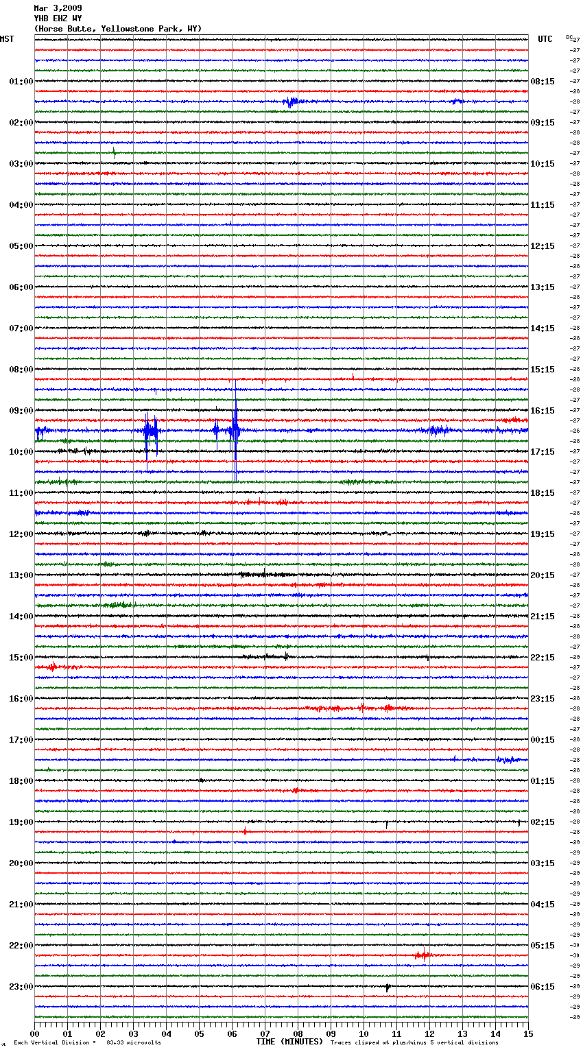Click the red burst in the 22:15 trace
Screen dimensions: 583x1052
[423, 955]
